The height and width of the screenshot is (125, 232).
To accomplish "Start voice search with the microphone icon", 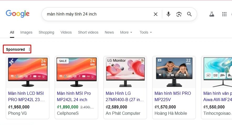I will [168, 14].
